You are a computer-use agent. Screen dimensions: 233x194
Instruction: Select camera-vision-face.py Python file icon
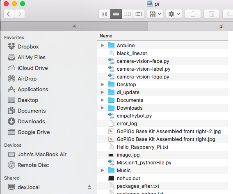111,61
